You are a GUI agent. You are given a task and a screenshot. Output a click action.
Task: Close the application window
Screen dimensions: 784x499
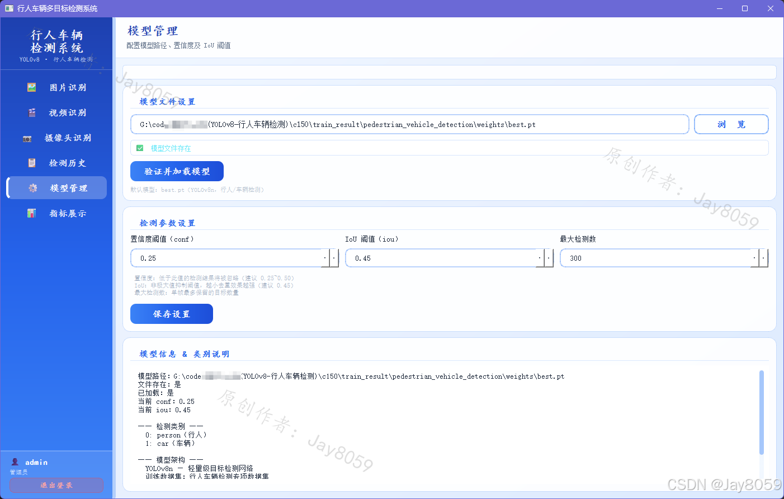click(x=771, y=8)
